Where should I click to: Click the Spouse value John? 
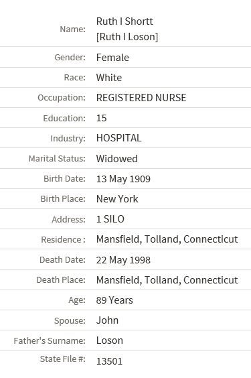click(107, 320)
